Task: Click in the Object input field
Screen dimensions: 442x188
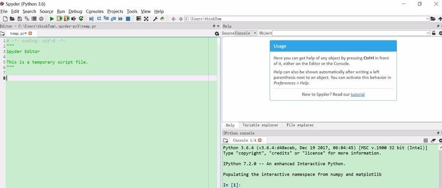Action: [349, 33]
